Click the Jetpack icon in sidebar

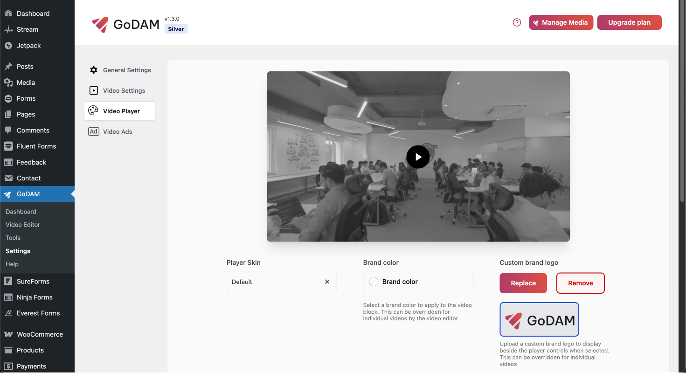(8, 46)
